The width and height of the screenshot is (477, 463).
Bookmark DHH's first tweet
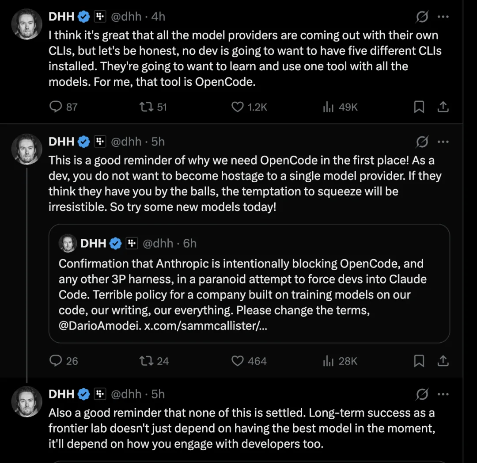tap(419, 107)
